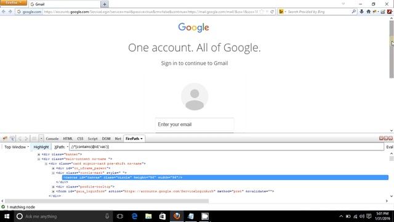Switch to the Script tab
The width and height of the screenshot is (394, 222).
point(92,139)
